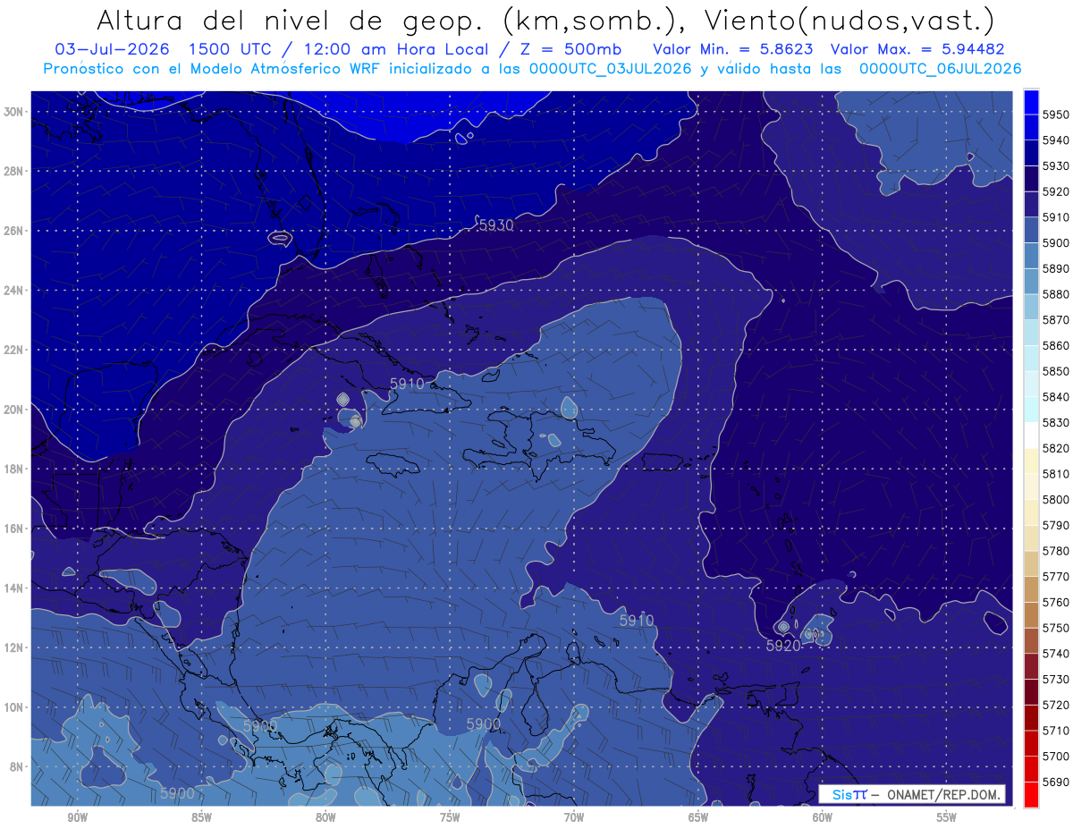Click the 14N latitude axis label
The width and height of the screenshot is (1073, 829).
point(13,588)
